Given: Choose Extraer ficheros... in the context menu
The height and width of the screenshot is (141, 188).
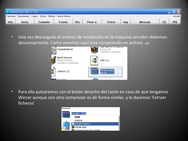Looking at the screenshot, I should [95, 124].
